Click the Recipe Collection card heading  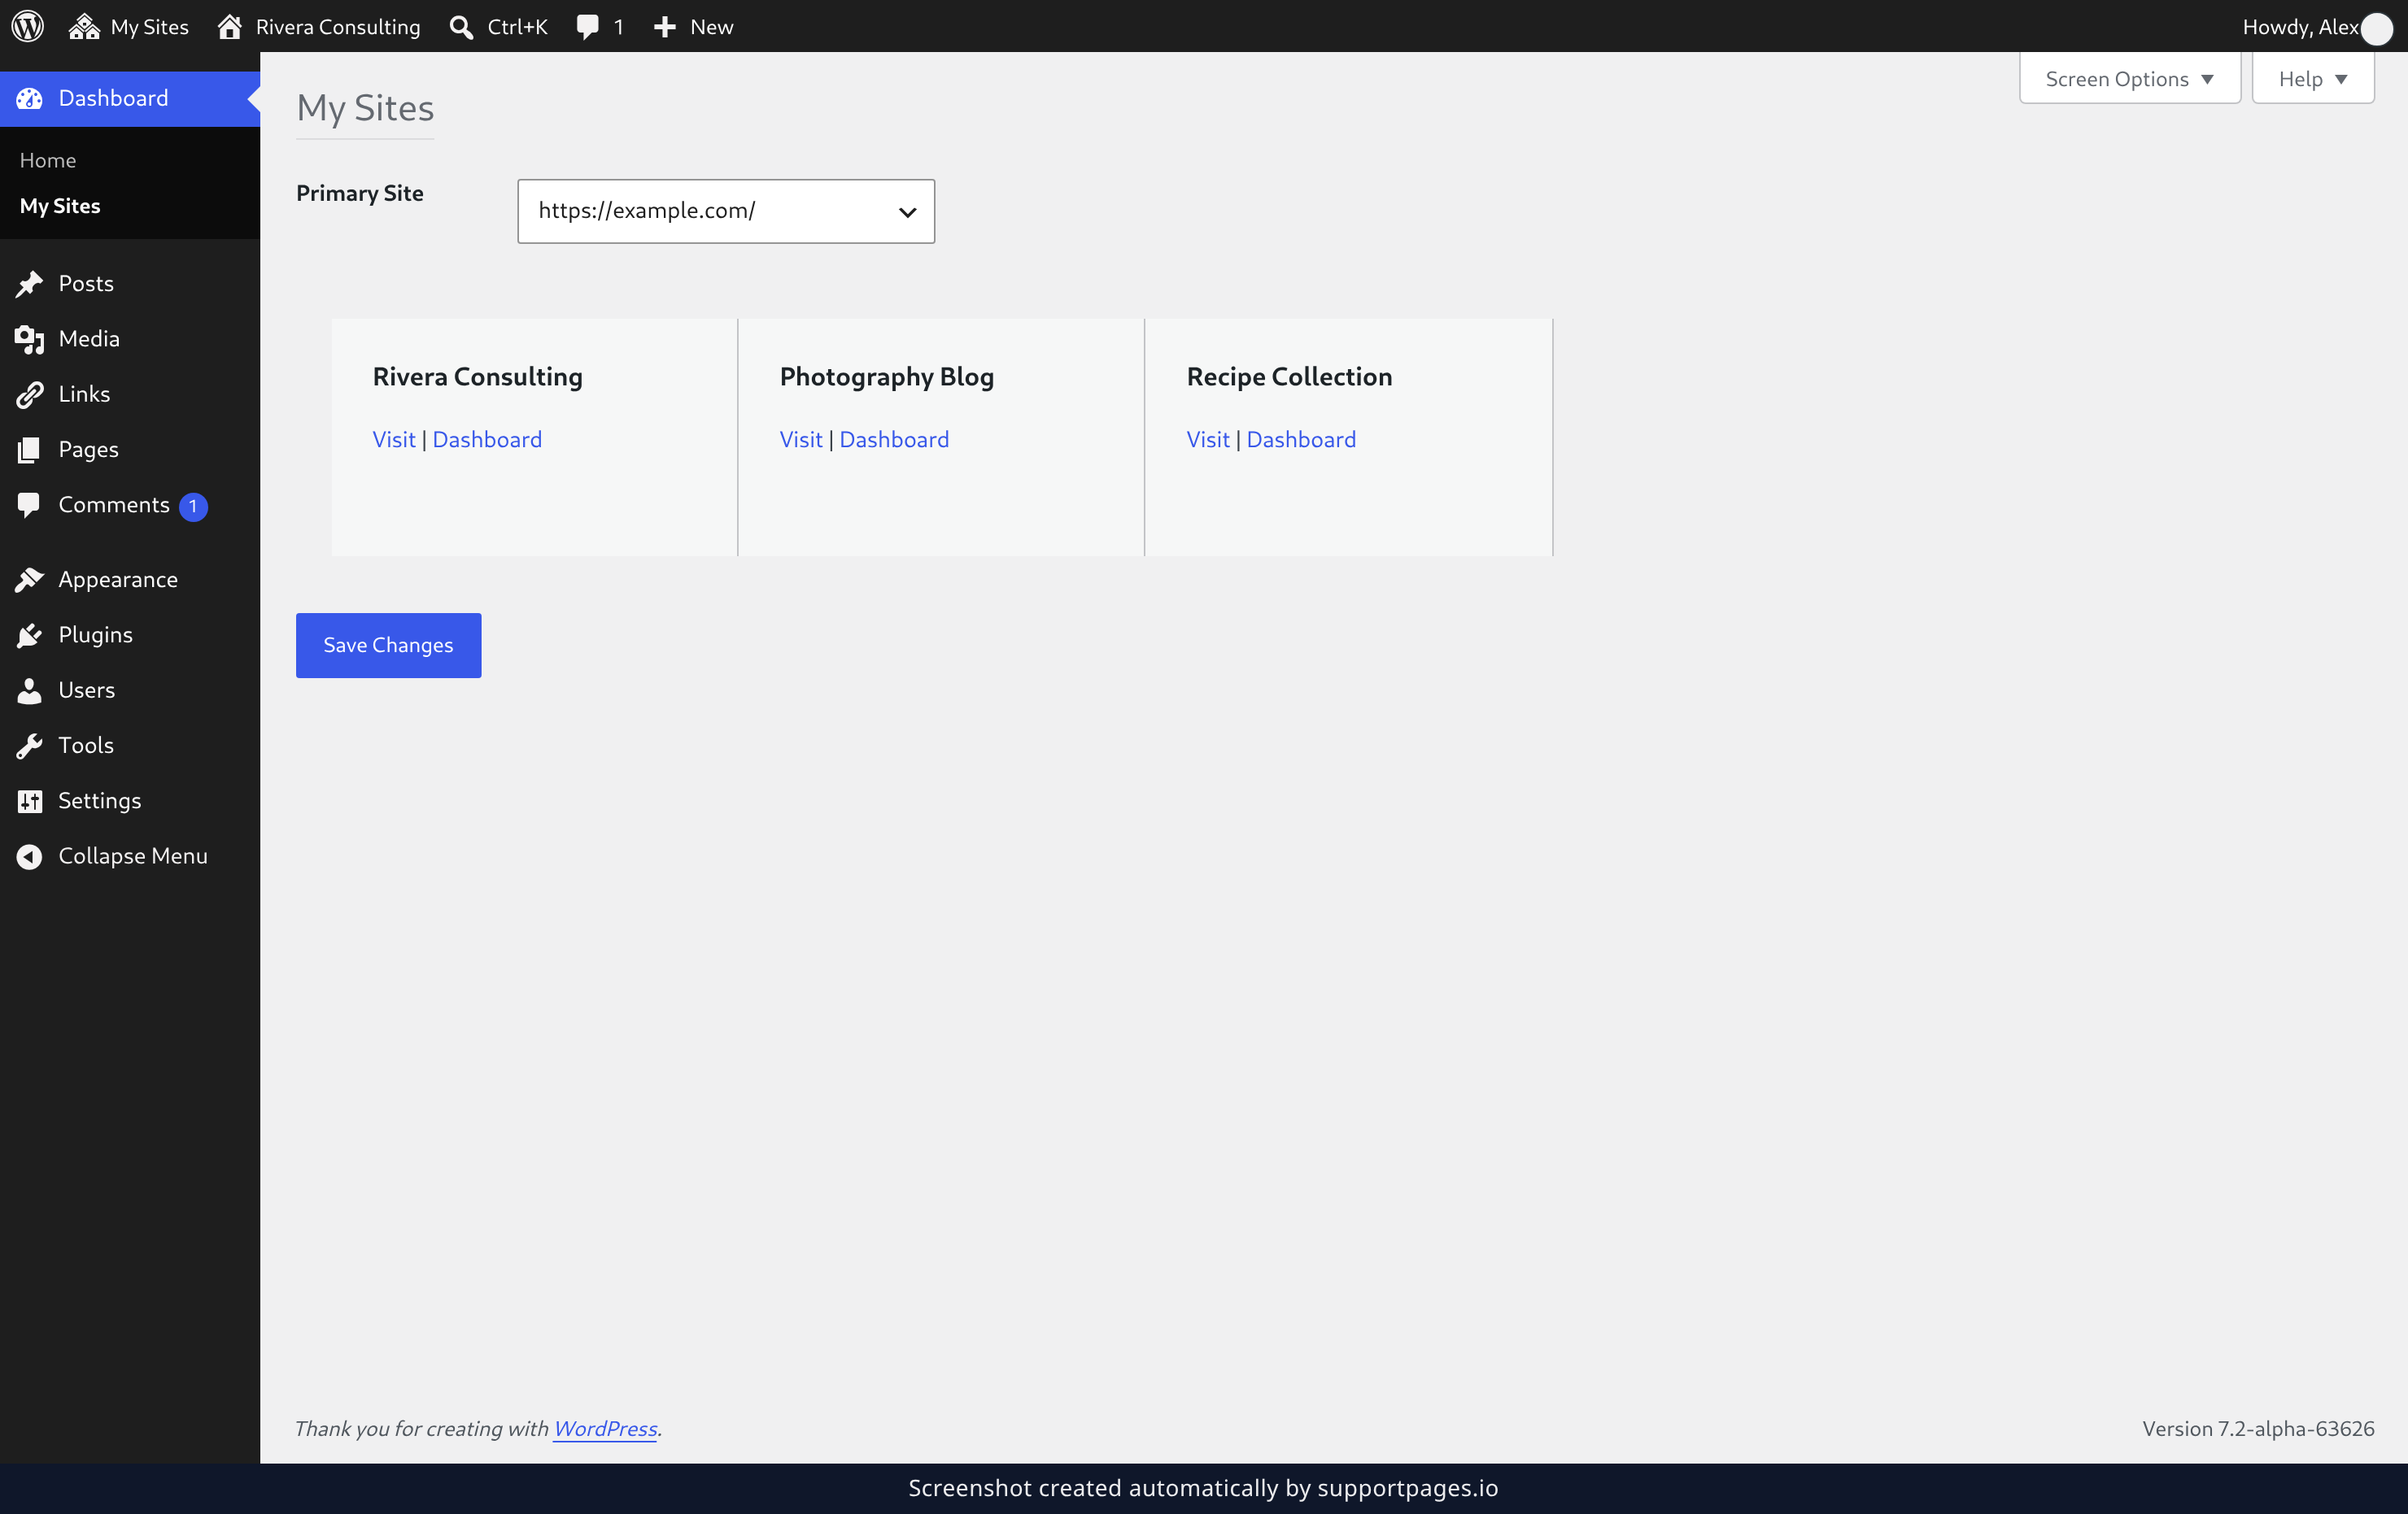coord(1289,376)
